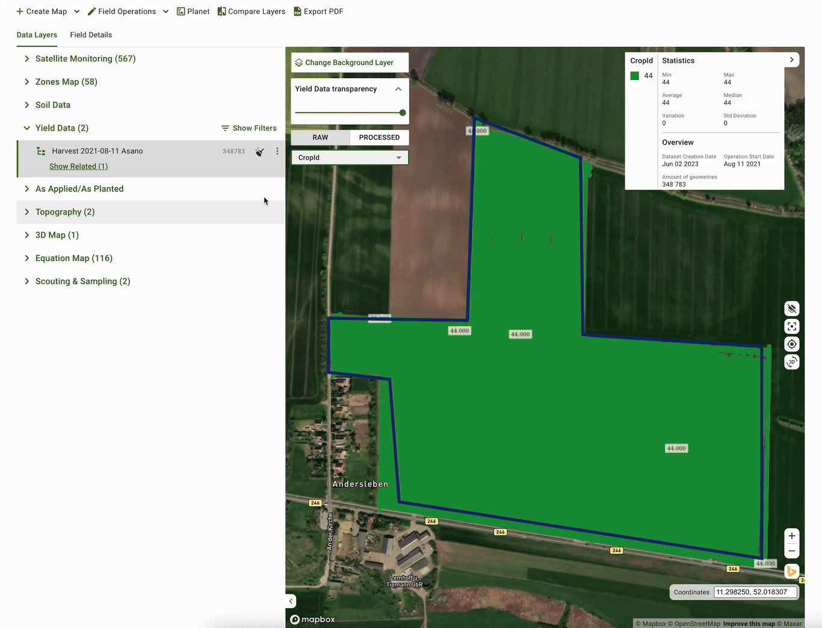Select the PROCESSED data toggle

pos(379,138)
